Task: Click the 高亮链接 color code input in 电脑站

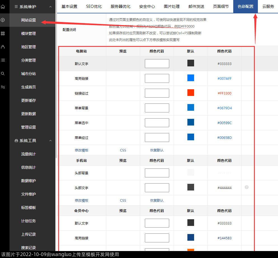Action: tap(157, 78)
